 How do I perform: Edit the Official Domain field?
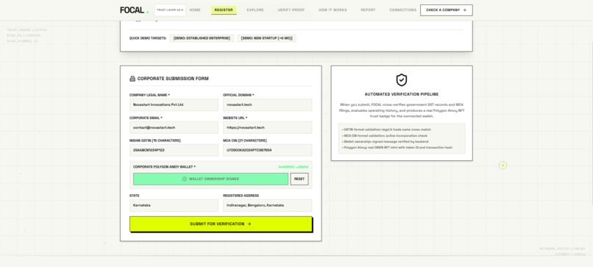267,104
